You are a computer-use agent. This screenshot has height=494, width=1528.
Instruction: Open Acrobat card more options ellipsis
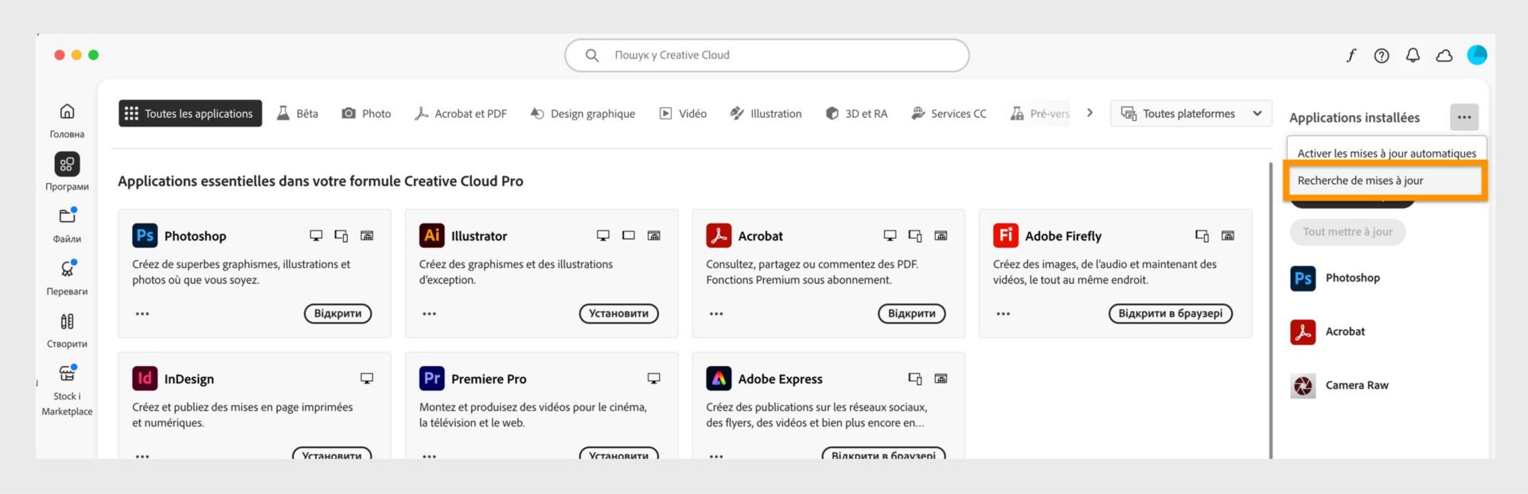[x=716, y=313]
